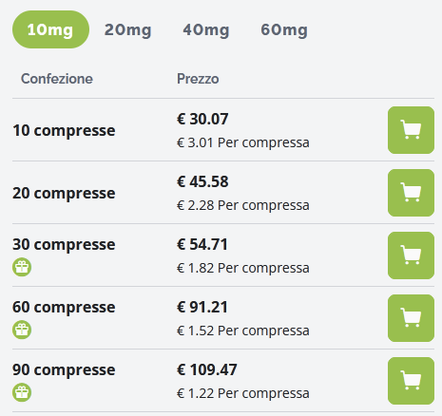Click € 3.01 Per compressa text

(243, 142)
